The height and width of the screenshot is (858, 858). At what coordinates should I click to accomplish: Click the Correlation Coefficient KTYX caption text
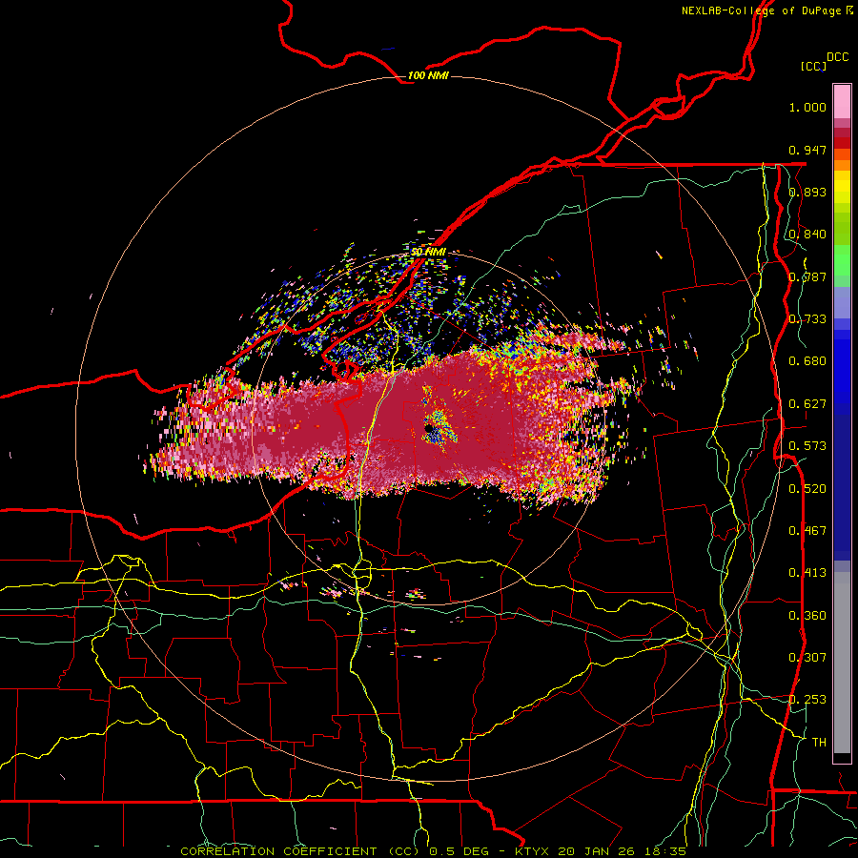tap(433, 851)
